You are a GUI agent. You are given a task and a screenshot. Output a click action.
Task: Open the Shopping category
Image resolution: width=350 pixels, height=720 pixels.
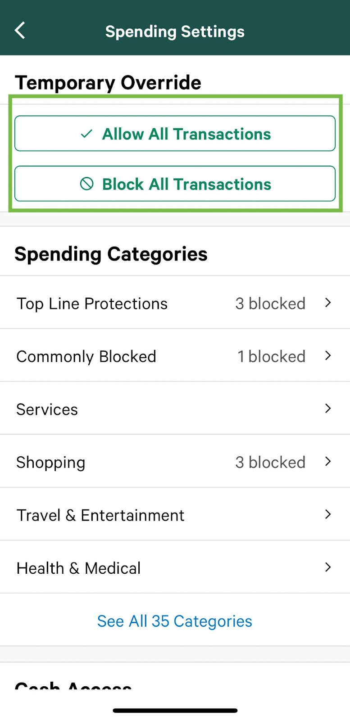tap(50, 463)
